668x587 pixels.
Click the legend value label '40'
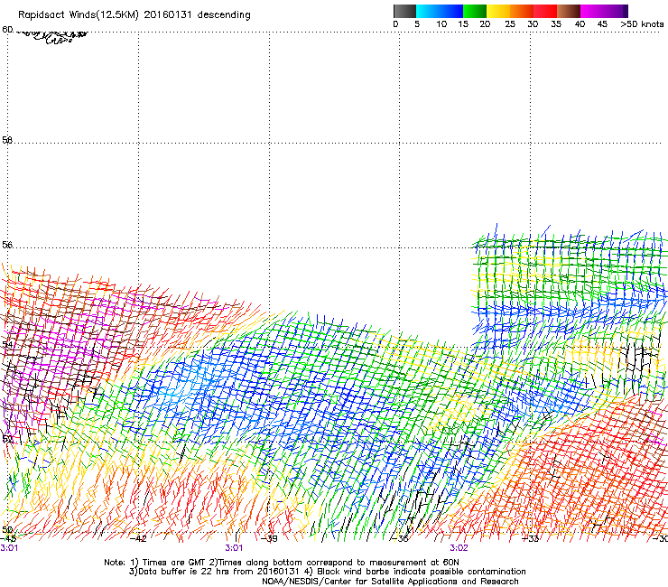point(580,24)
